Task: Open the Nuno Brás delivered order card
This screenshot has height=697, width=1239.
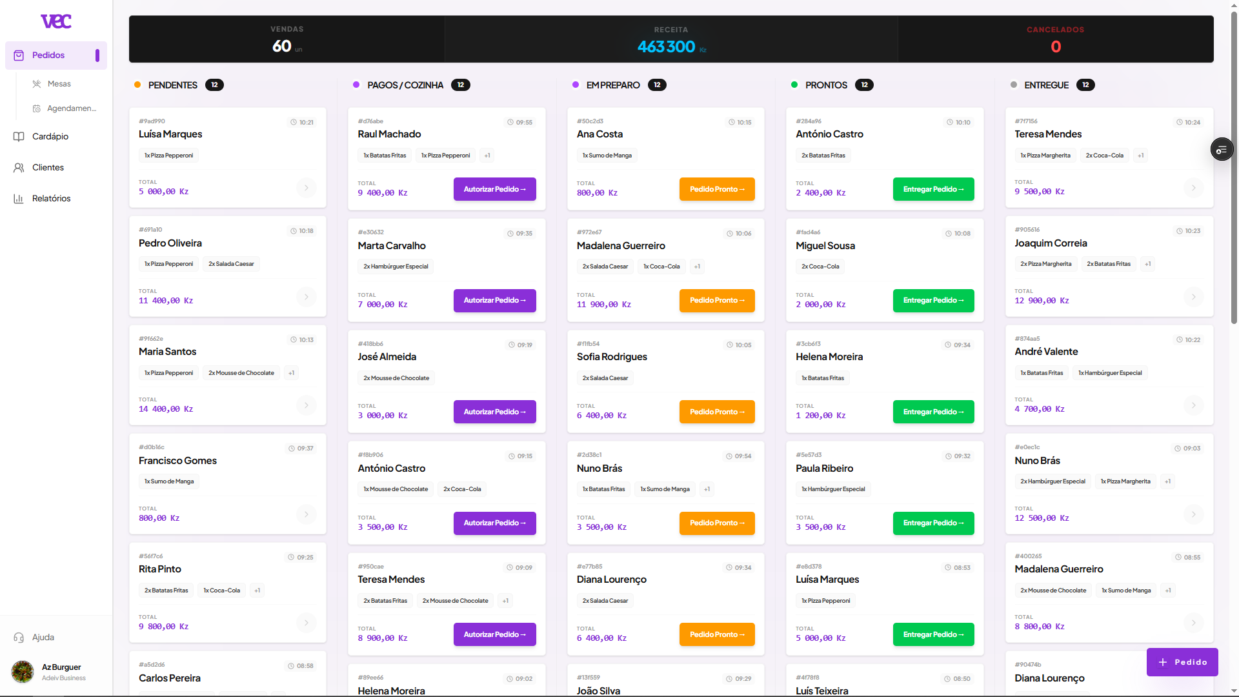Action: [x=1109, y=484]
